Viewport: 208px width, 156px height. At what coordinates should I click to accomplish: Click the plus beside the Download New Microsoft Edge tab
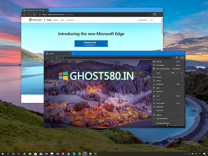coord(50,10)
